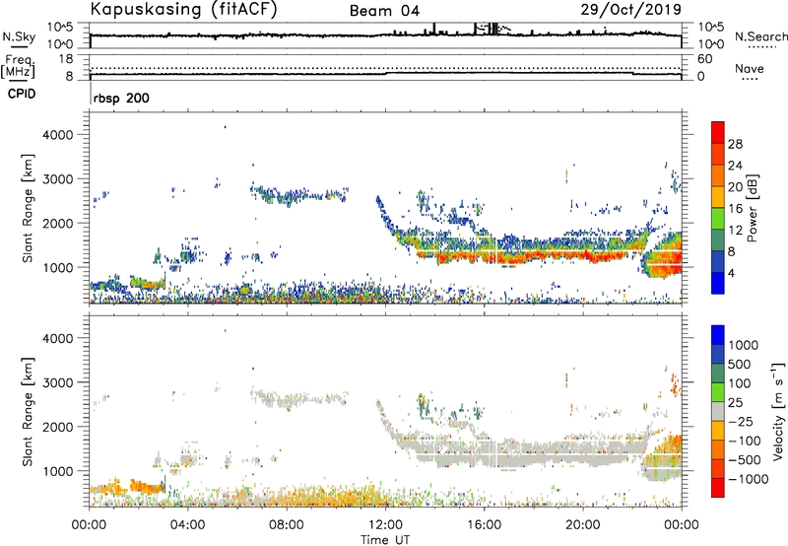Select the 1000 km tick in velocity panel
788x546 pixels.
click(x=57, y=471)
